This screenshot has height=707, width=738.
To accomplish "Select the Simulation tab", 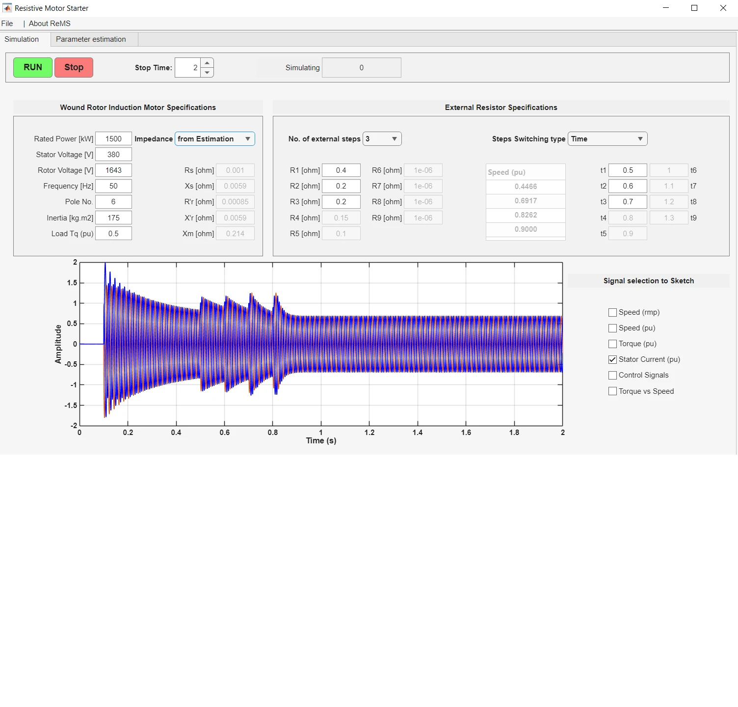I will pos(22,39).
